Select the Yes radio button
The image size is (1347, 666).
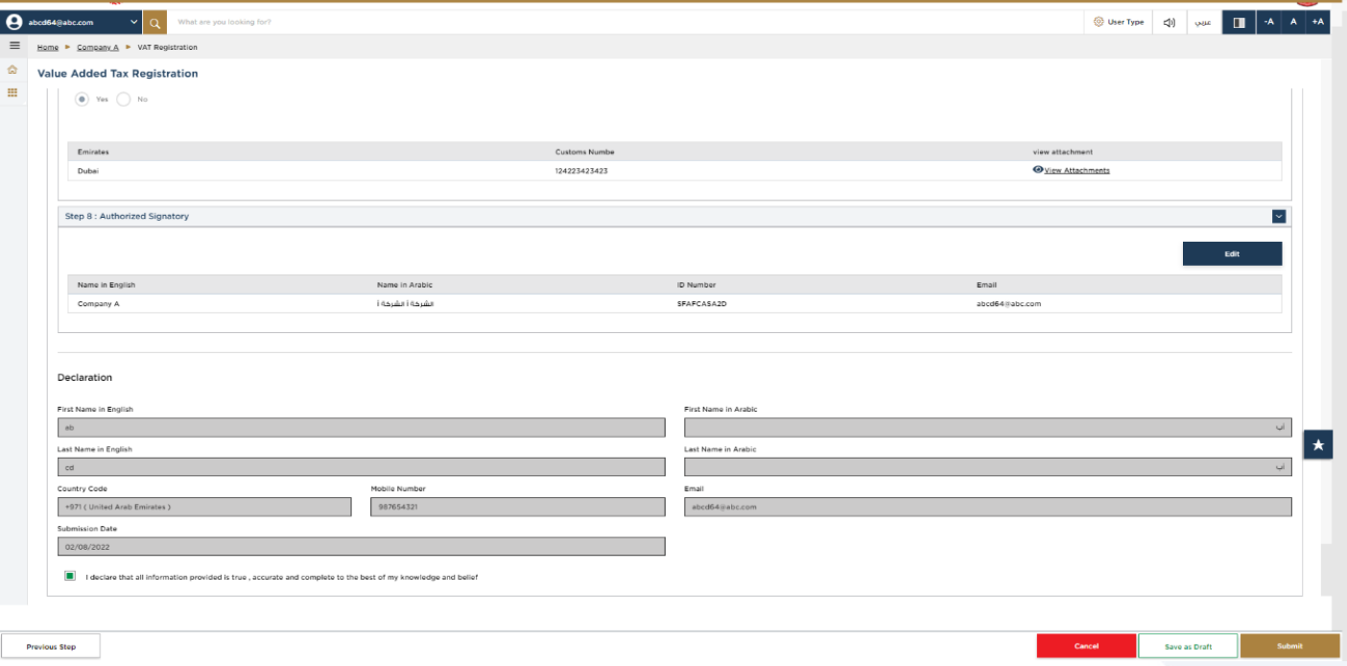pos(83,99)
